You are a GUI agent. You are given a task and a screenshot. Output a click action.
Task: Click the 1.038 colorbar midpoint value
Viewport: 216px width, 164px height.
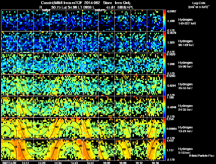(171, 64)
